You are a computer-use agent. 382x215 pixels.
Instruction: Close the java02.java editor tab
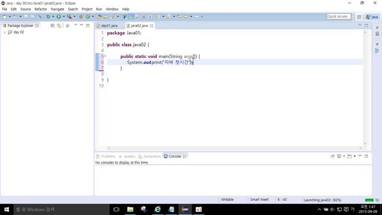point(152,26)
